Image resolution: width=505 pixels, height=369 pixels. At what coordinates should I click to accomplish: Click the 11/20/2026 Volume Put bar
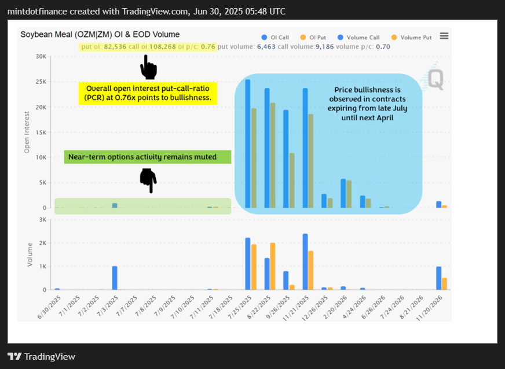point(444,284)
